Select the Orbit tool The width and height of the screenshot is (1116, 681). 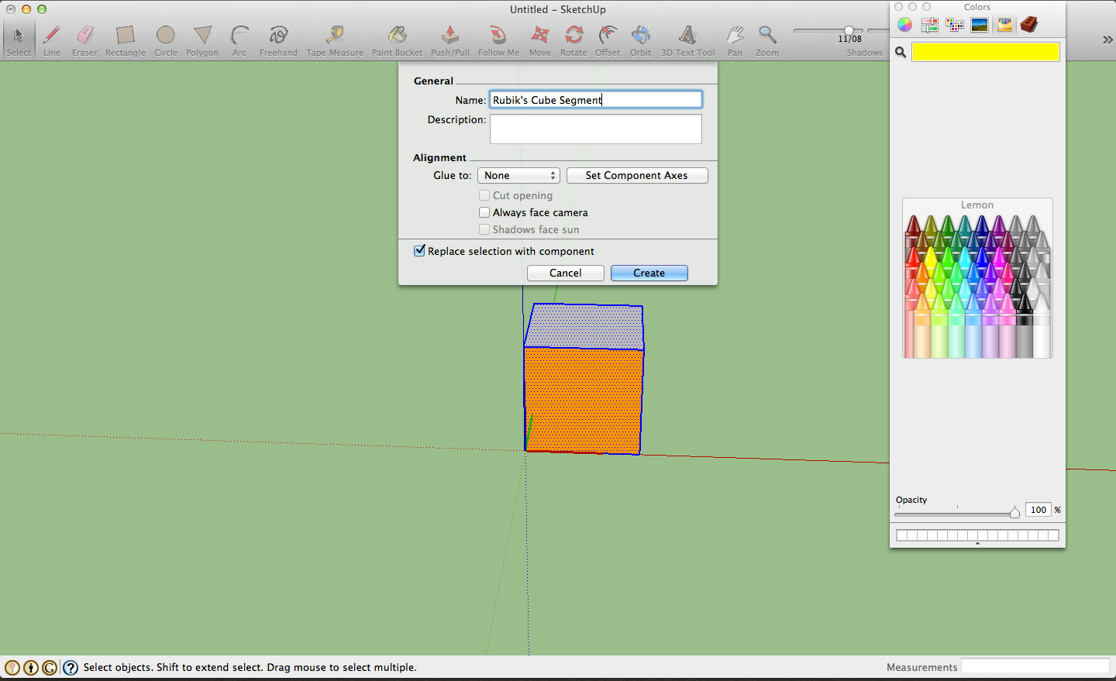click(640, 35)
